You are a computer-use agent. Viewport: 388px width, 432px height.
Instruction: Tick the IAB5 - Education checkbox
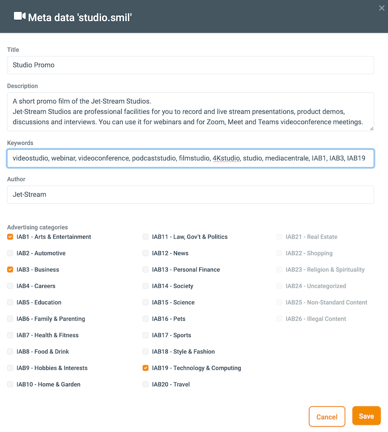[10, 302]
